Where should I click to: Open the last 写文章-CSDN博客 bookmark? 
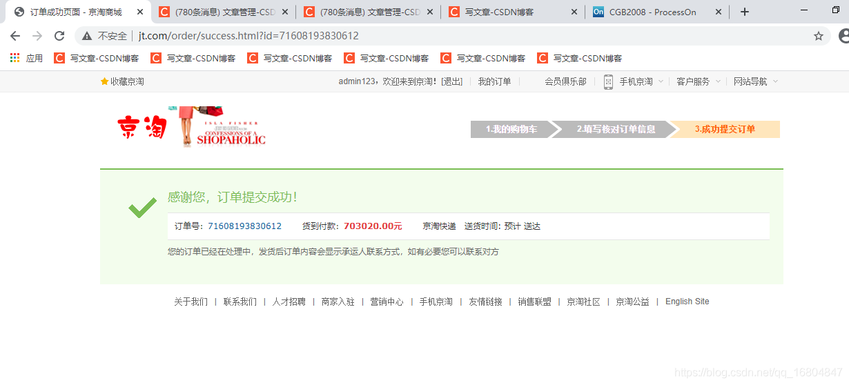coord(580,58)
